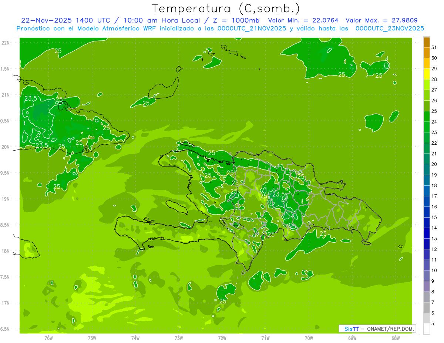Click the legend tick label '31'
Viewport: 444px width, 343px height.
pyautogui.click(x=434, y=47)
